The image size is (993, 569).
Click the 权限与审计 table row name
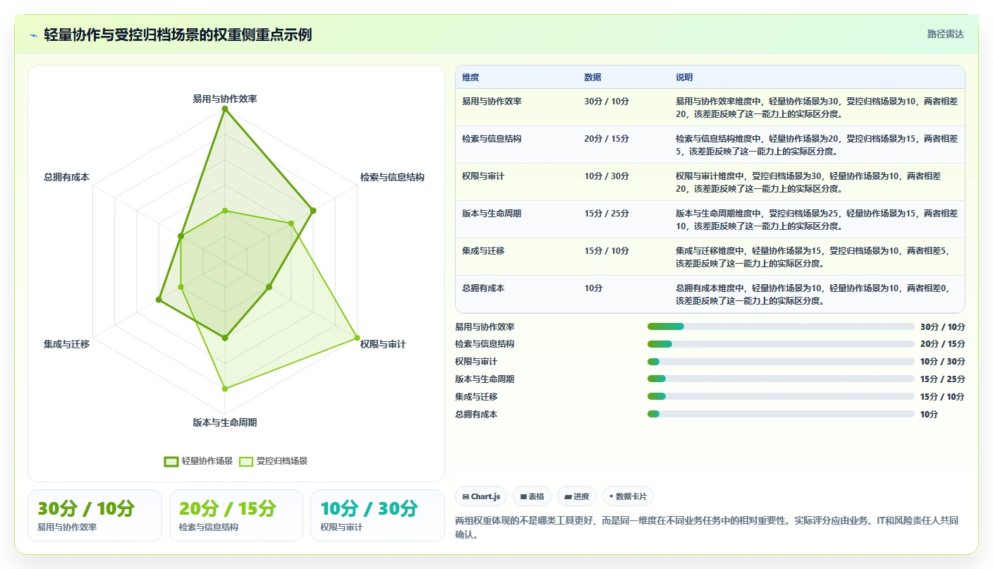[x=483, y=176]
